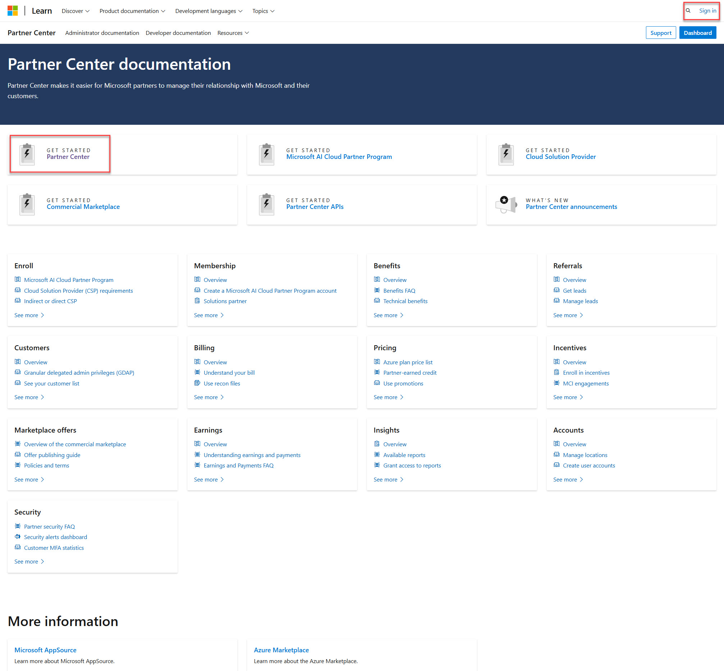Viewport: 724px width, 671px height.
Task: Click See more under Security
Action: pyautogui.click(x=29, y=562)
